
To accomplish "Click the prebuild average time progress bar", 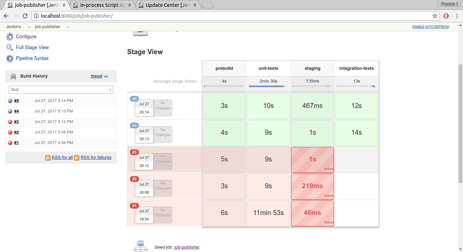I will (224, 86).
